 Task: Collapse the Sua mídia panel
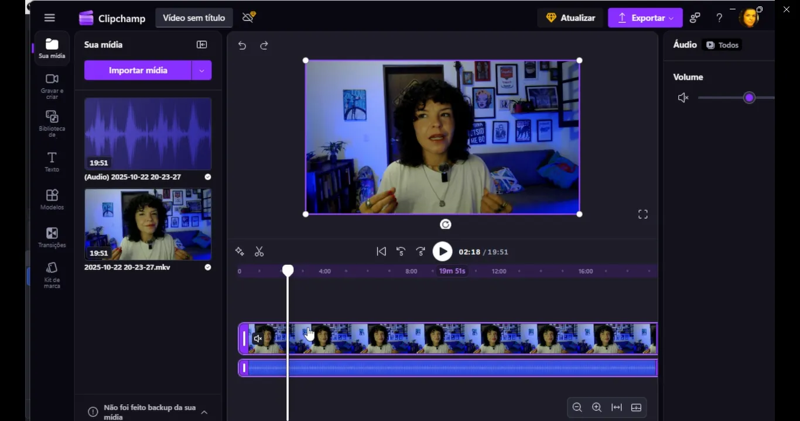201,45
